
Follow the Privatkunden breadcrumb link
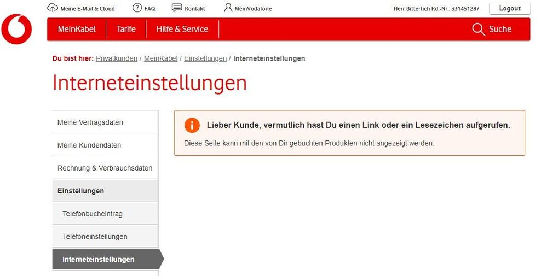(117, 58)
